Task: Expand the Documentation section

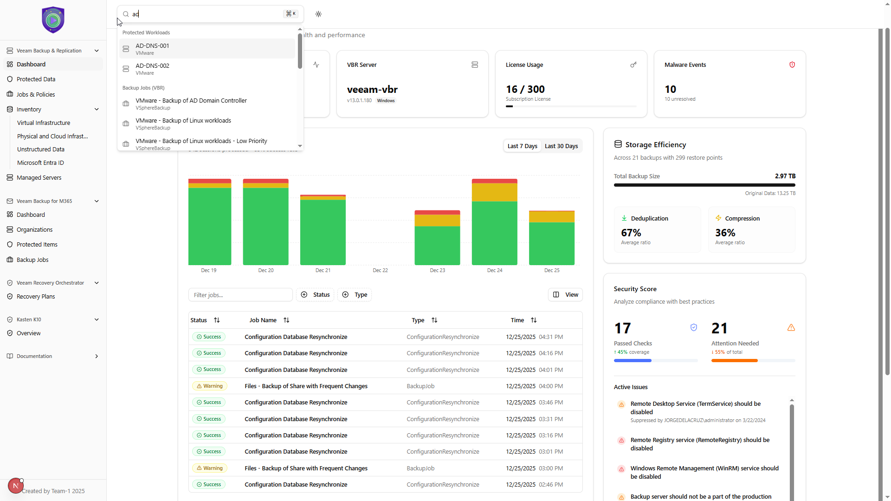Action: [97, 357]
